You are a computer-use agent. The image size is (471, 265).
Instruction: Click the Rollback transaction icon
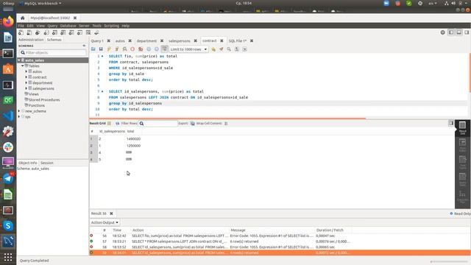pos(157,49)
